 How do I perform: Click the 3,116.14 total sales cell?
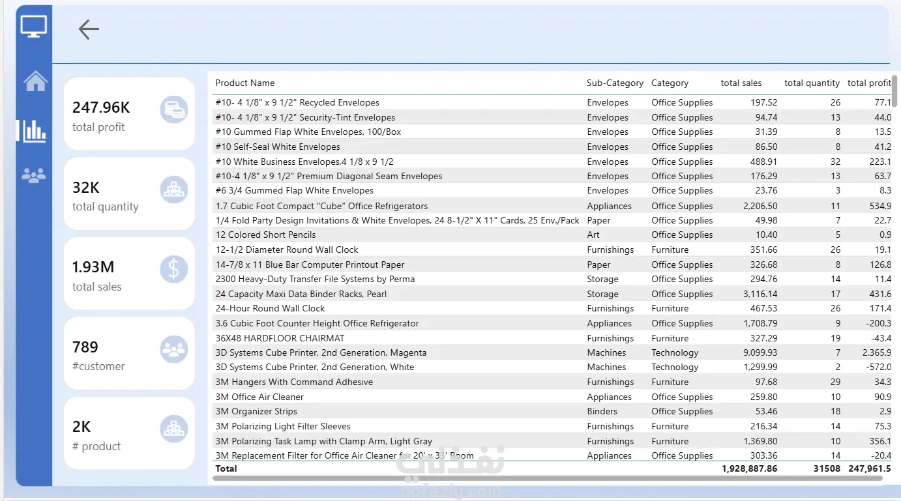tap(760, 294)
